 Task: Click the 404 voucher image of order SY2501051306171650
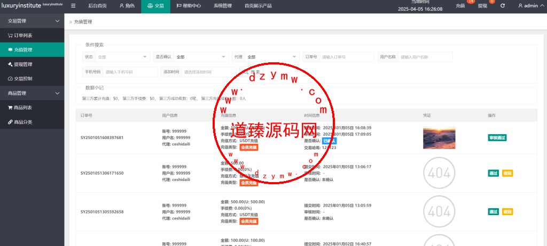(439, 173)
